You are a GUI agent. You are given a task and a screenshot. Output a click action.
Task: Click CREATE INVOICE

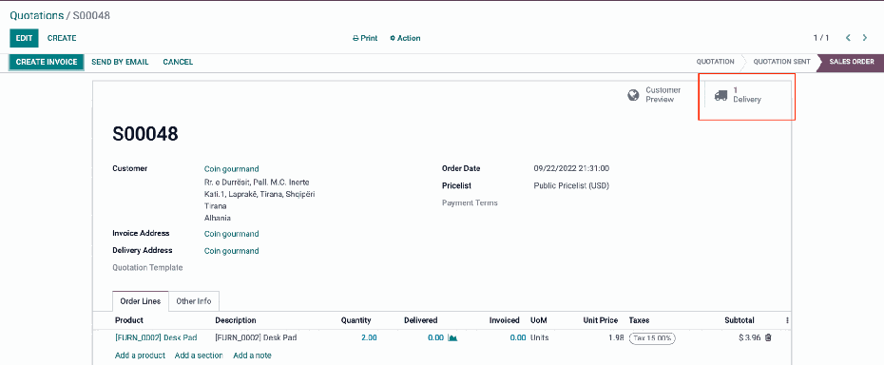pos(47,62)
